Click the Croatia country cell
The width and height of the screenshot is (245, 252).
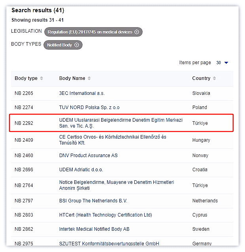[200, 170]
